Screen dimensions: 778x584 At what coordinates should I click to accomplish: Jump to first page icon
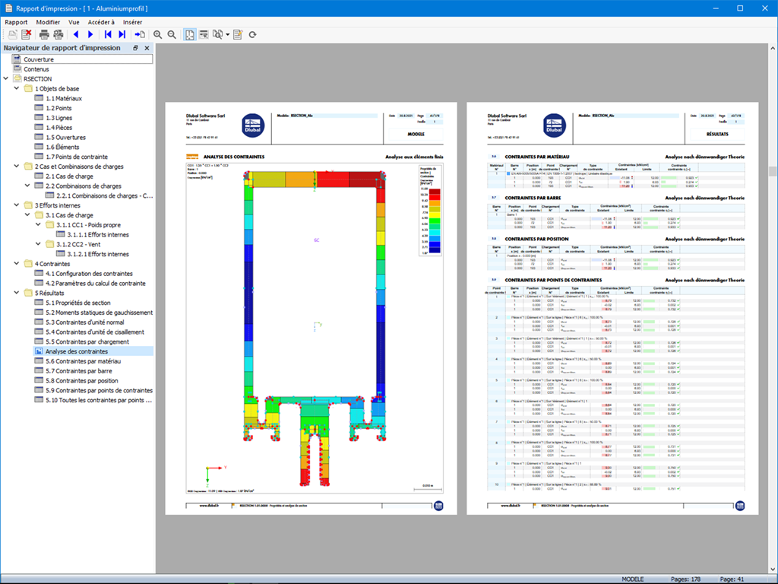[108, 34]
